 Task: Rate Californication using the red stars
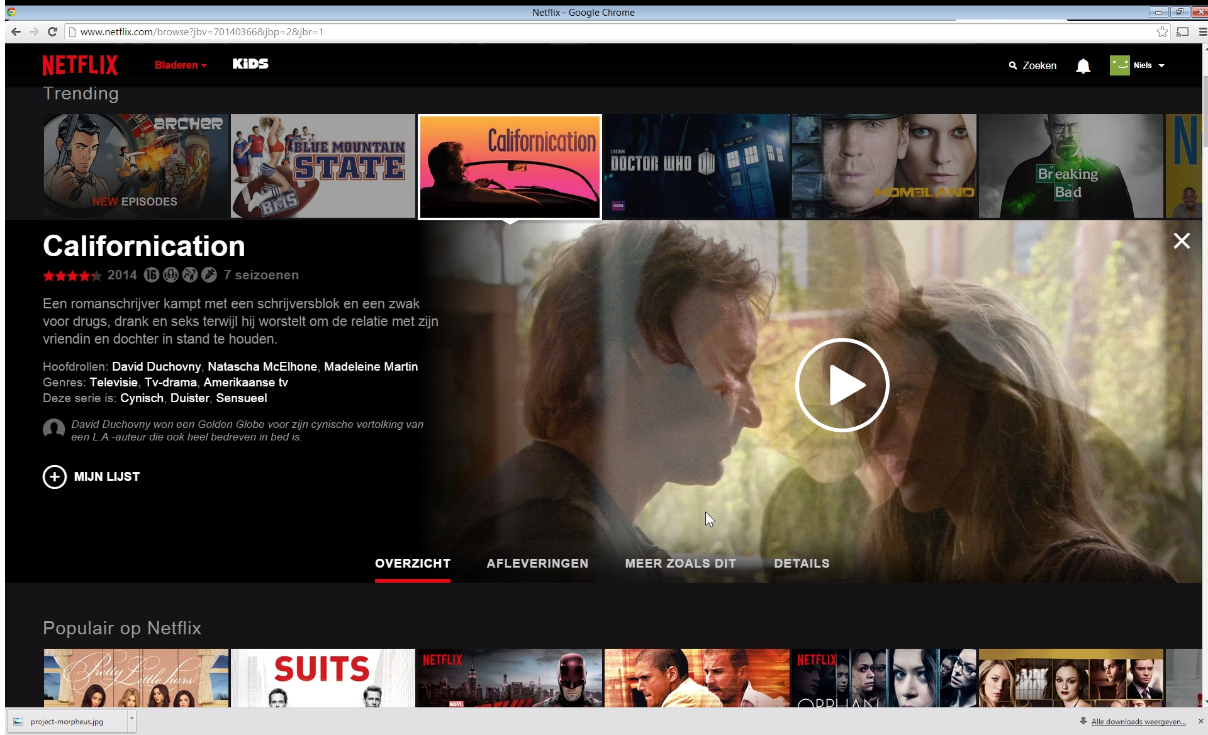tap(72, 276)
